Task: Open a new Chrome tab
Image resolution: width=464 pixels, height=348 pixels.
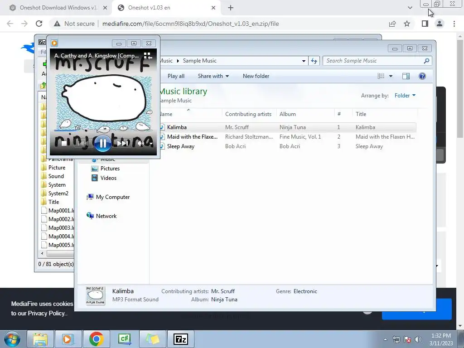Action: click(231, 8)
